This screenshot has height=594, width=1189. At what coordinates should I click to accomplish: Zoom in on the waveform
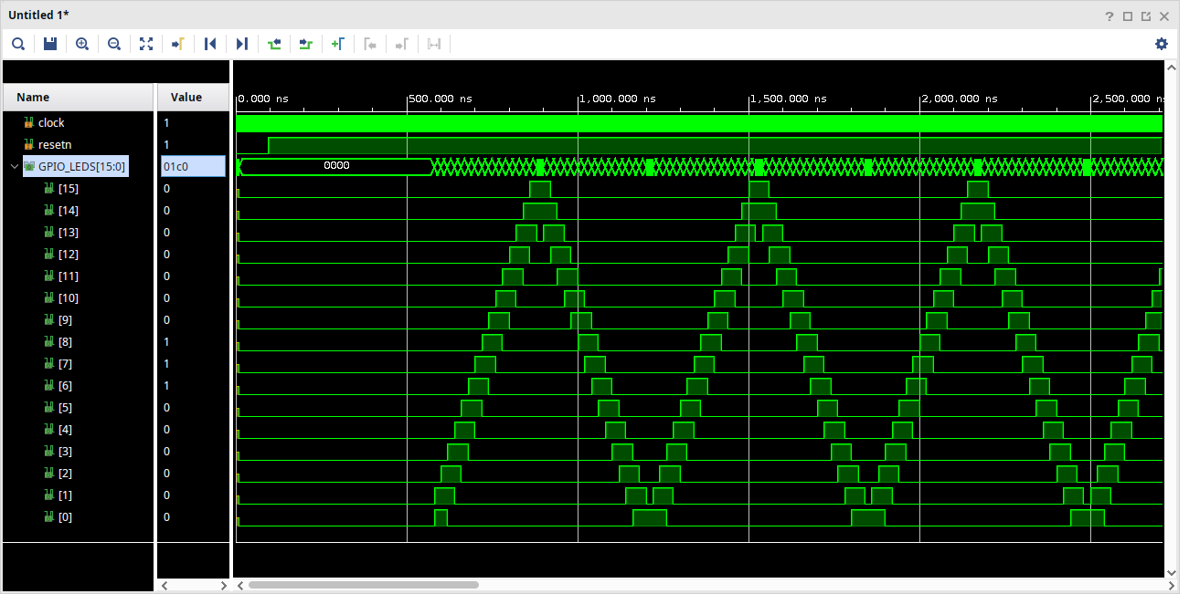pyautogui.click(x=82, y=44)
